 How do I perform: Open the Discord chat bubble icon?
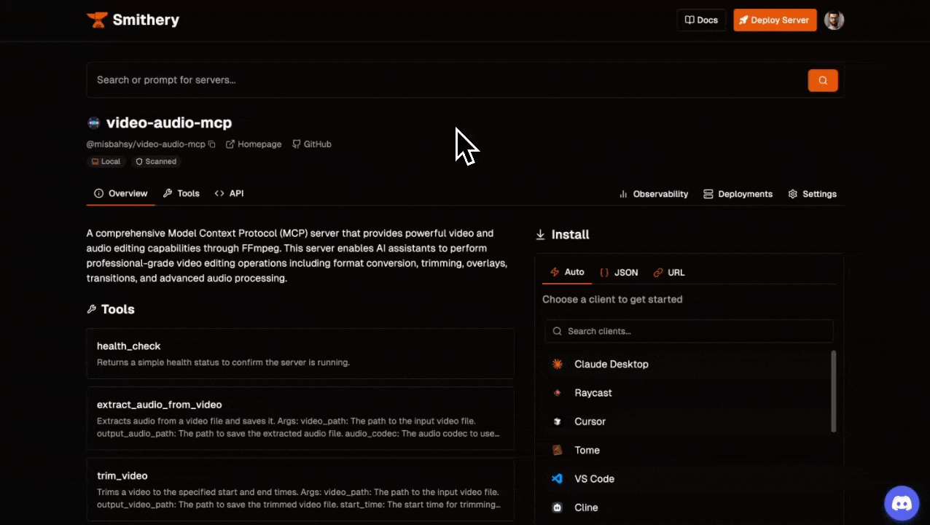click(902, 503)
